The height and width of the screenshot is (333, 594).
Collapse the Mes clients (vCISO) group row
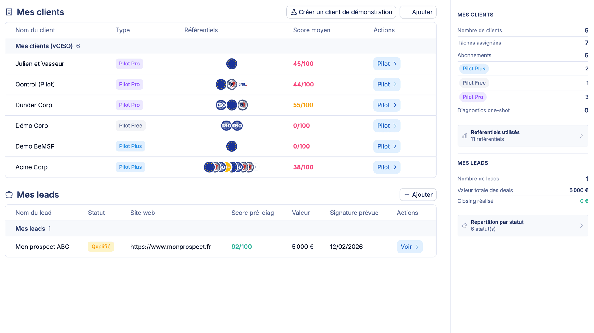click(44, 46)
